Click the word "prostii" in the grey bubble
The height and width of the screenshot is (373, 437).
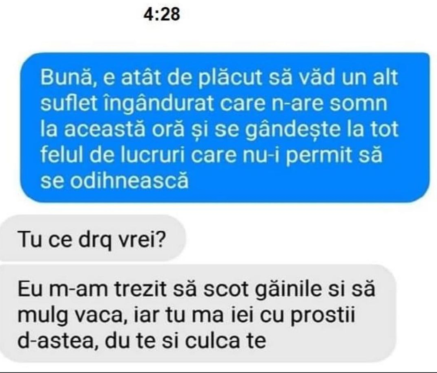click(x=323, y=316)
